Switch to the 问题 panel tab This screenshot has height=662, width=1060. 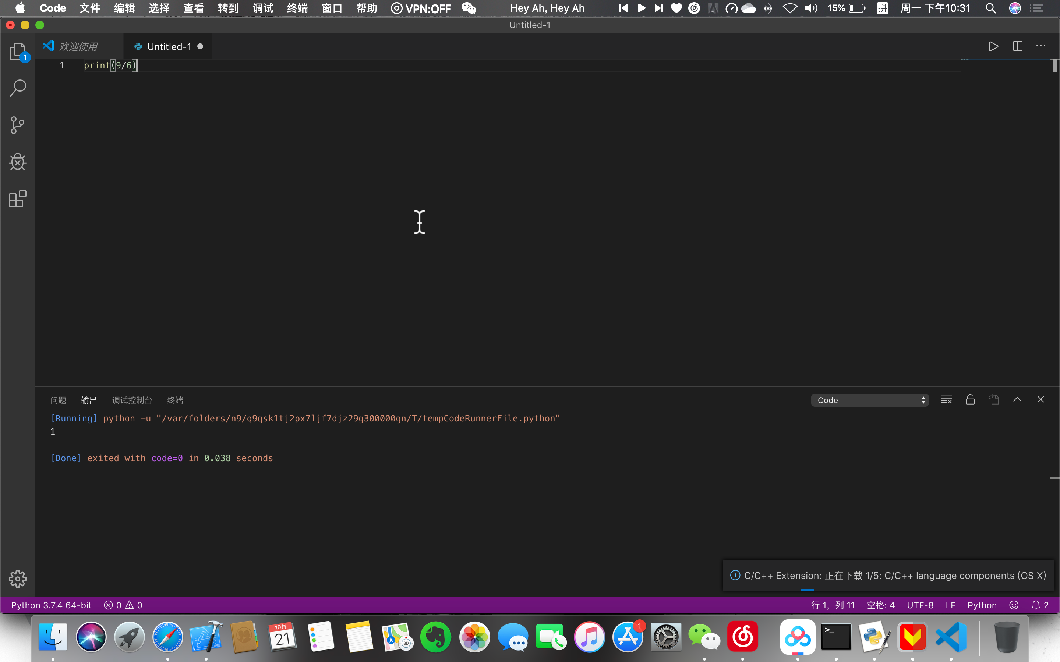[58, 400]
